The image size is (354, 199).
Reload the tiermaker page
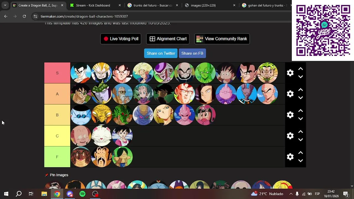tap(24, 16)
